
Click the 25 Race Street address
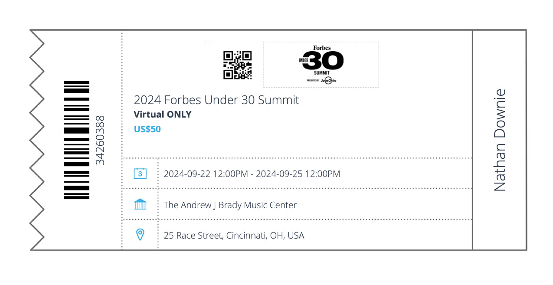(x=234, y=236)
